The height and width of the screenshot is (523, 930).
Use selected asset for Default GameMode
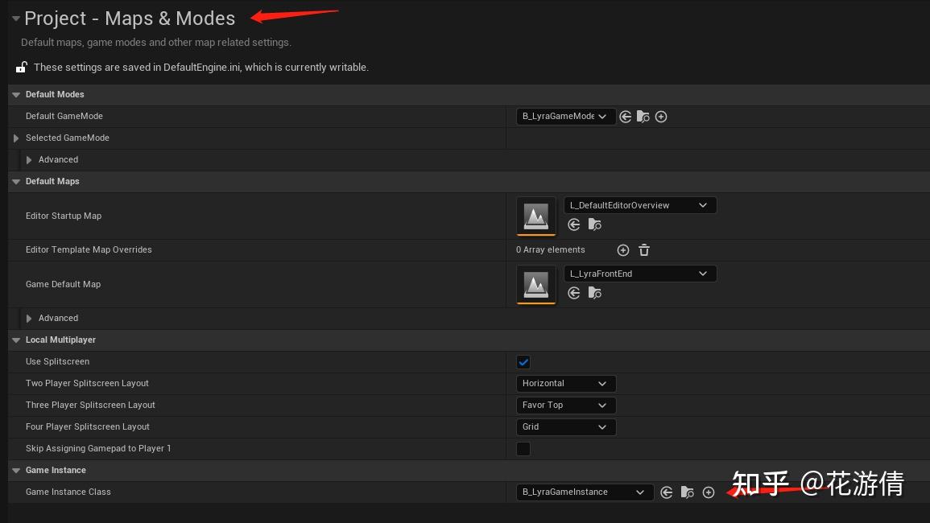point(626,117)
